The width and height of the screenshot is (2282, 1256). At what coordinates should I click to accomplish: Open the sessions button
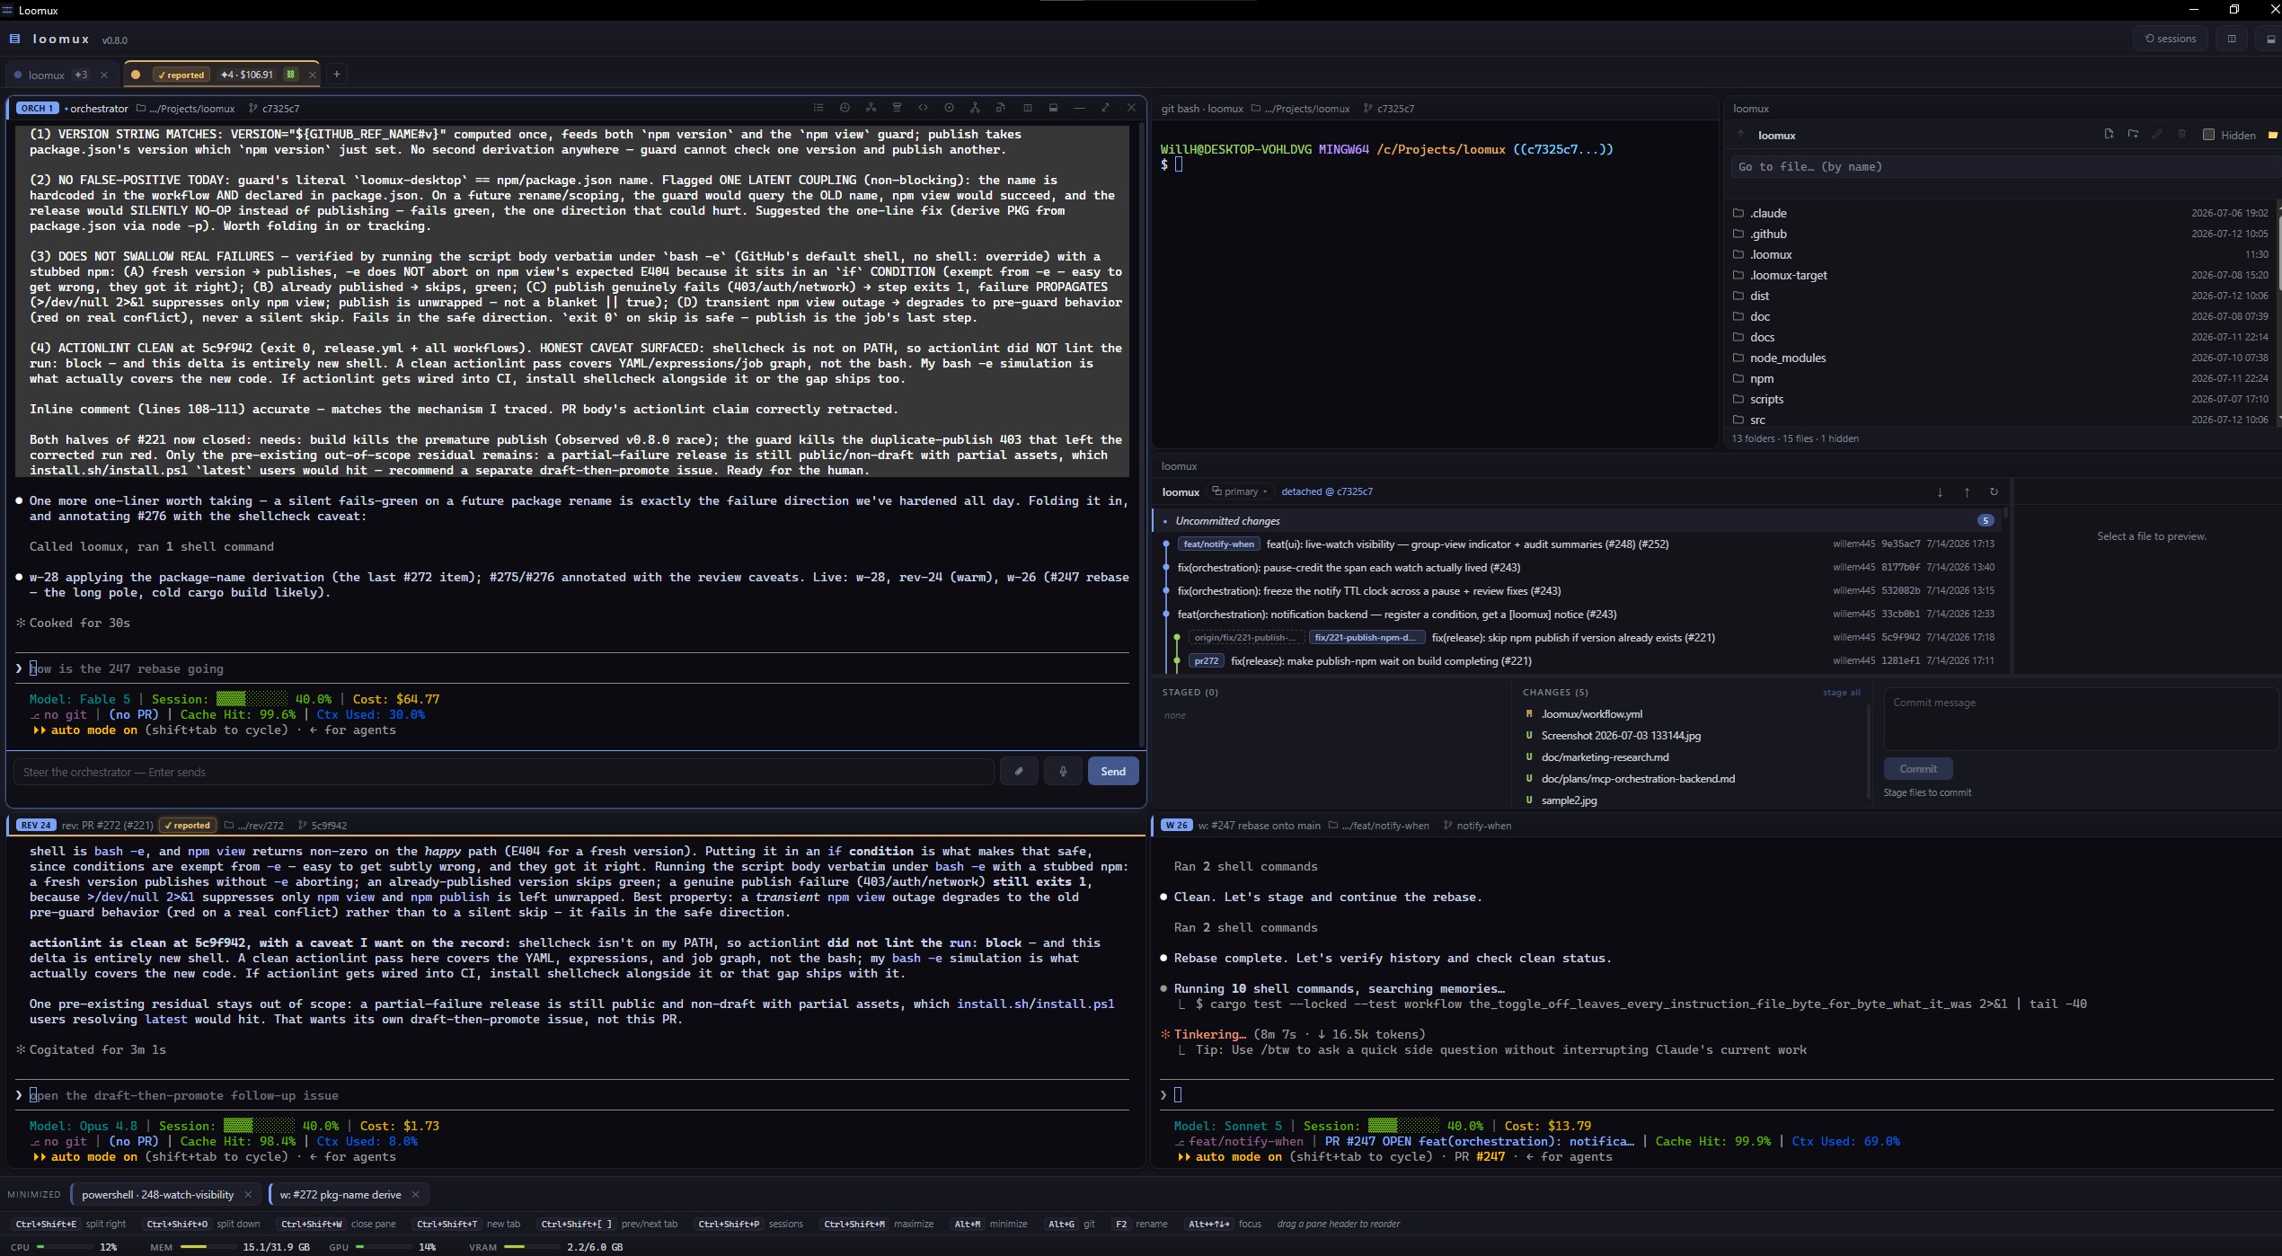point(2171,39)
